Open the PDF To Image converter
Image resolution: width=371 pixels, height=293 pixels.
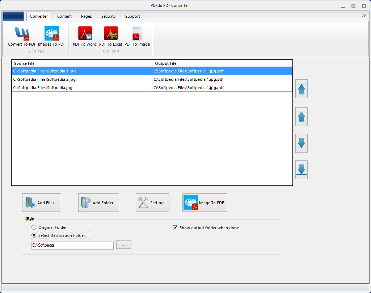pyautogui.click(x=137, y=37)
